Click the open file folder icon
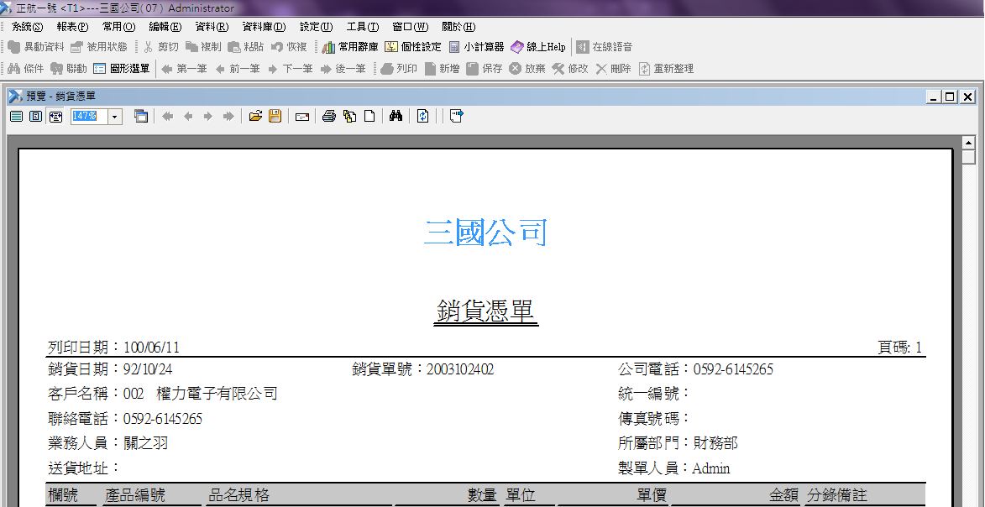Image resolution: width=985 pixels, height=507 pixels. coord(255,117)
